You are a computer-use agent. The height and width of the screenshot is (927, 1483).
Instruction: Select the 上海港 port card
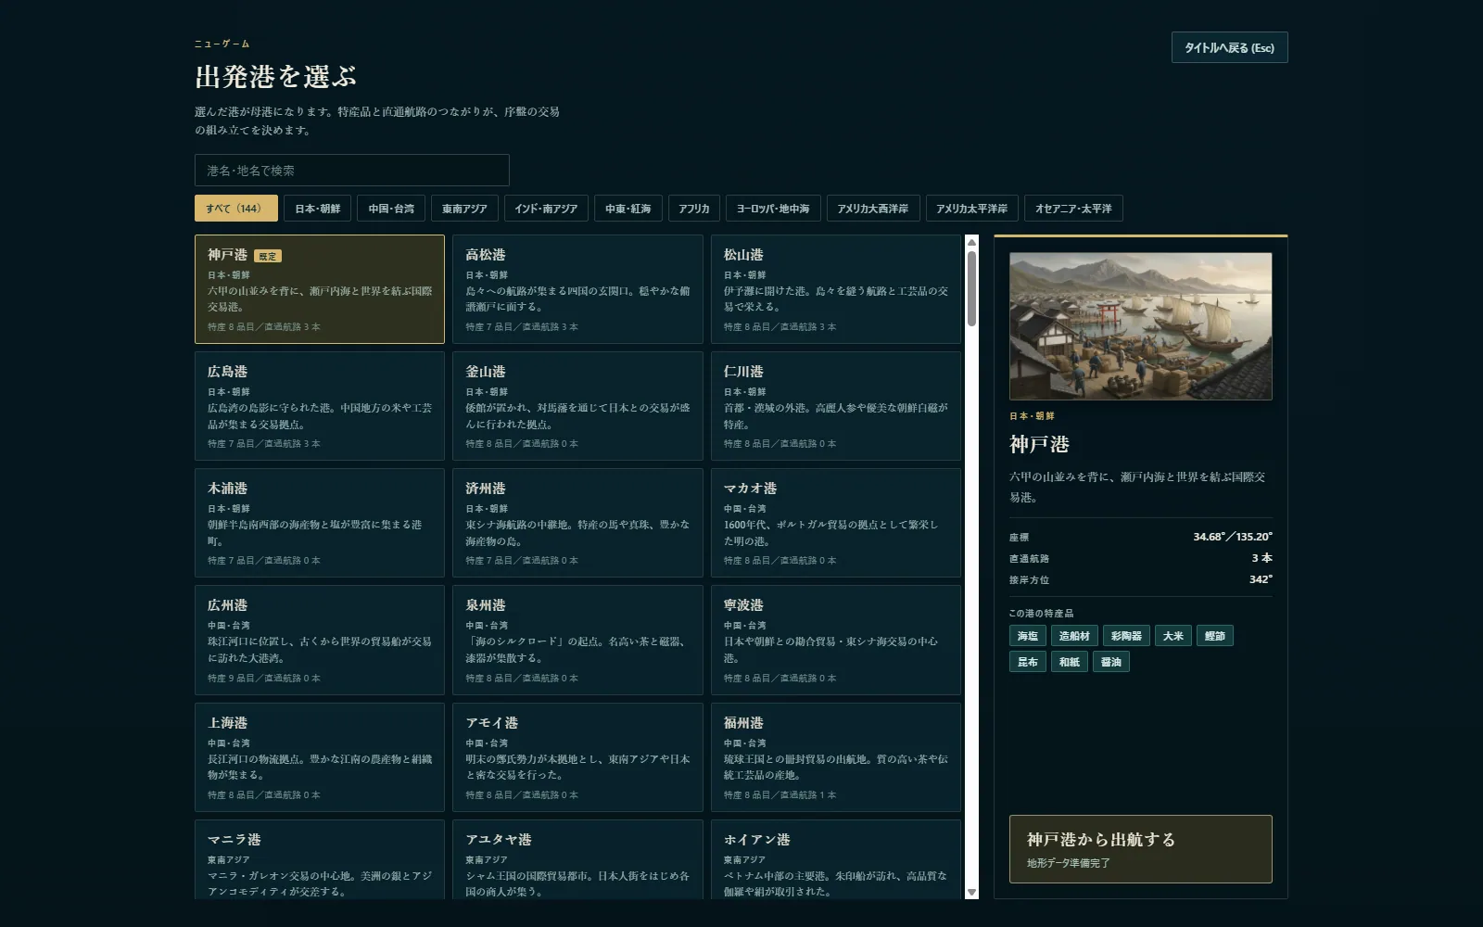[320, 757]
